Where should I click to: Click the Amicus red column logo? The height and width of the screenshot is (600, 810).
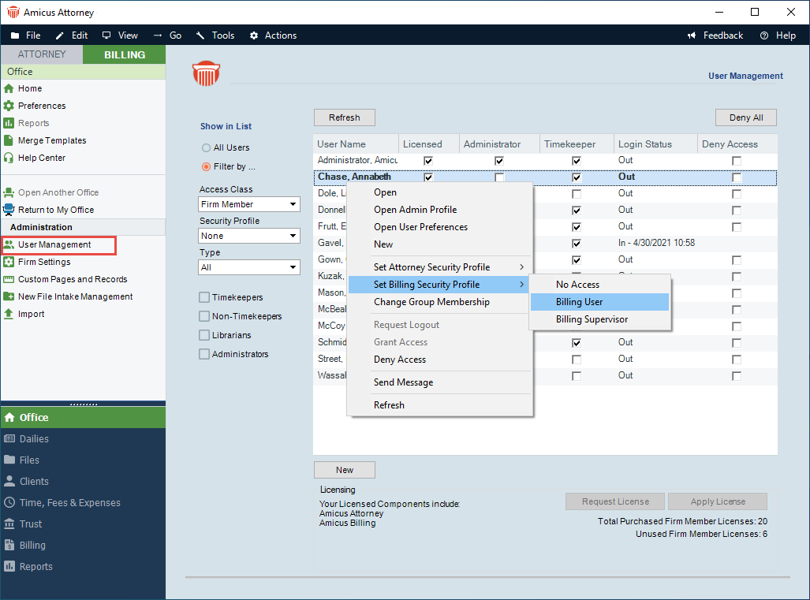[x=206, y=74]
